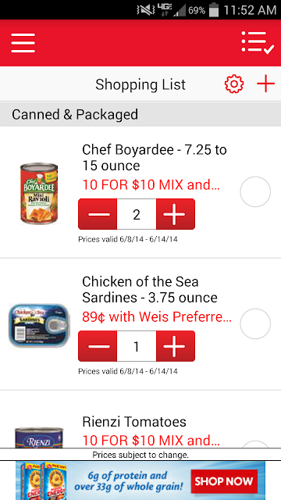Screen dimensions: 281x500
Task: Increase Chef Boyardee quantity with plus
Action: click(x=176, y=214)
